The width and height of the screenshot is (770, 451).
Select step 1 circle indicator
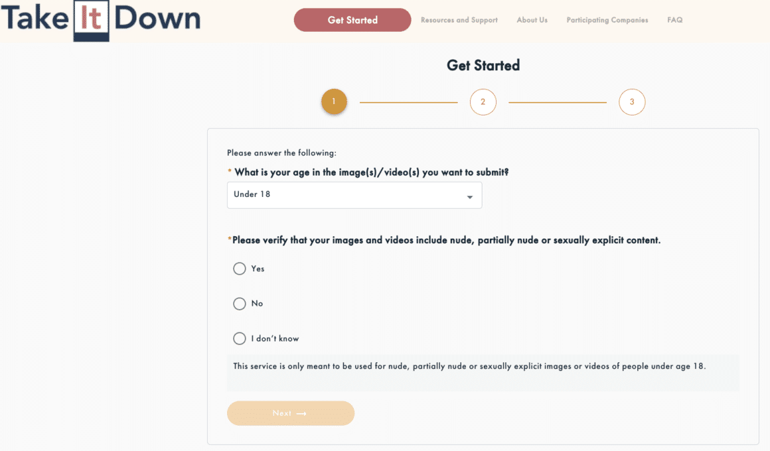point(334,101)
